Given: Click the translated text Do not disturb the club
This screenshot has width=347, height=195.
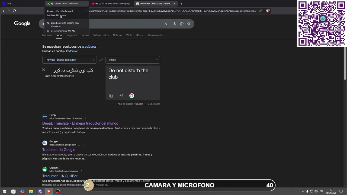Looking at the screenshot, I should coord(128,74).
